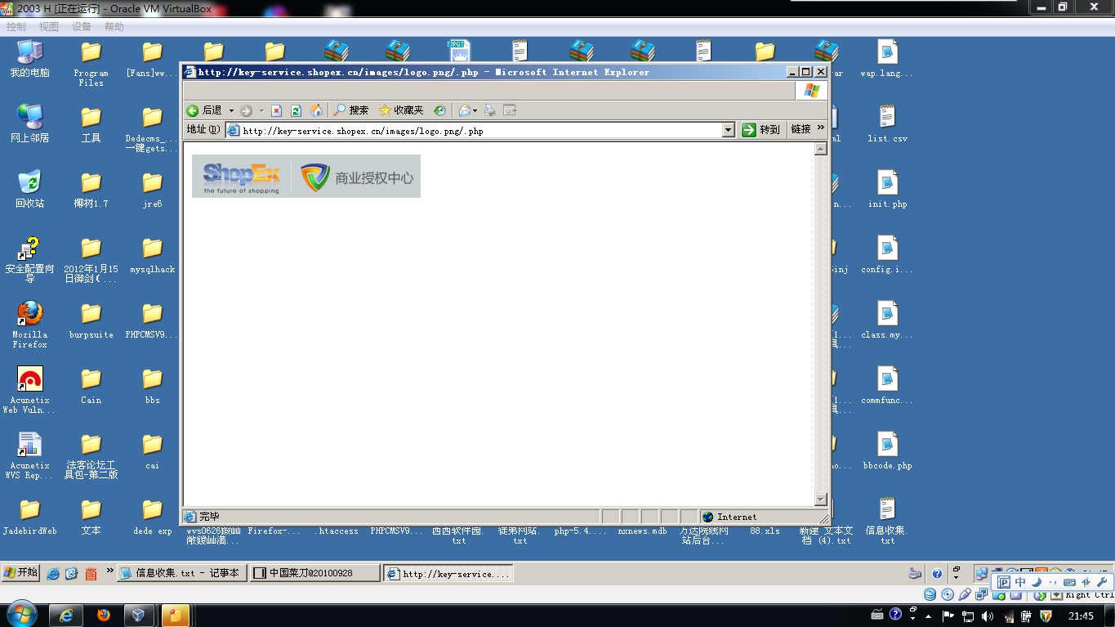Viewport: 1115px width, 627px height.
Task: Open 收藏夹 favorites toolbar button
Action: coord(401,110)
